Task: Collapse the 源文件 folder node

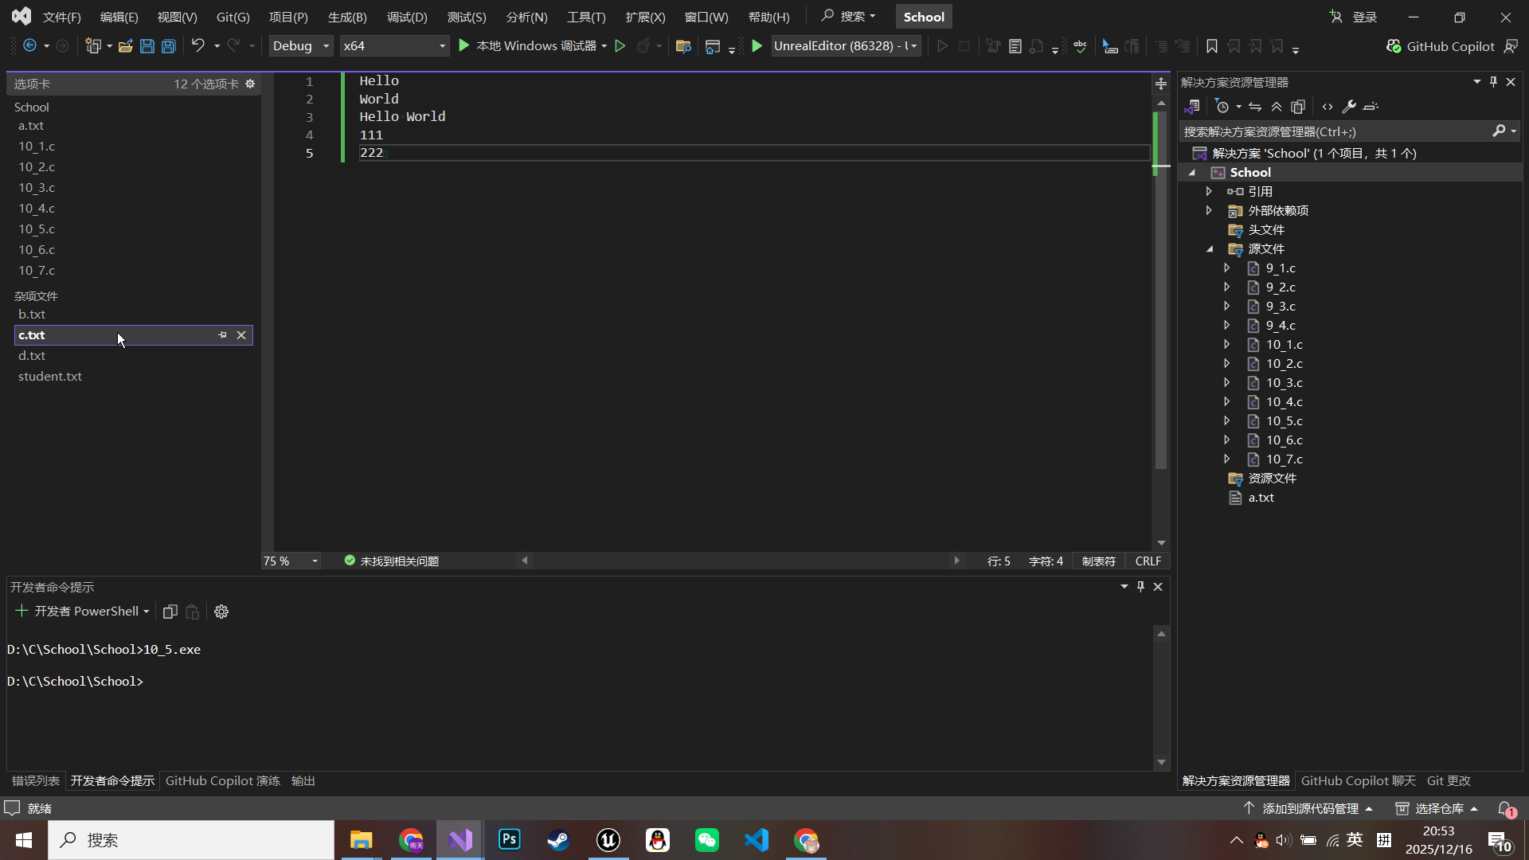Action: [1210, 249]
